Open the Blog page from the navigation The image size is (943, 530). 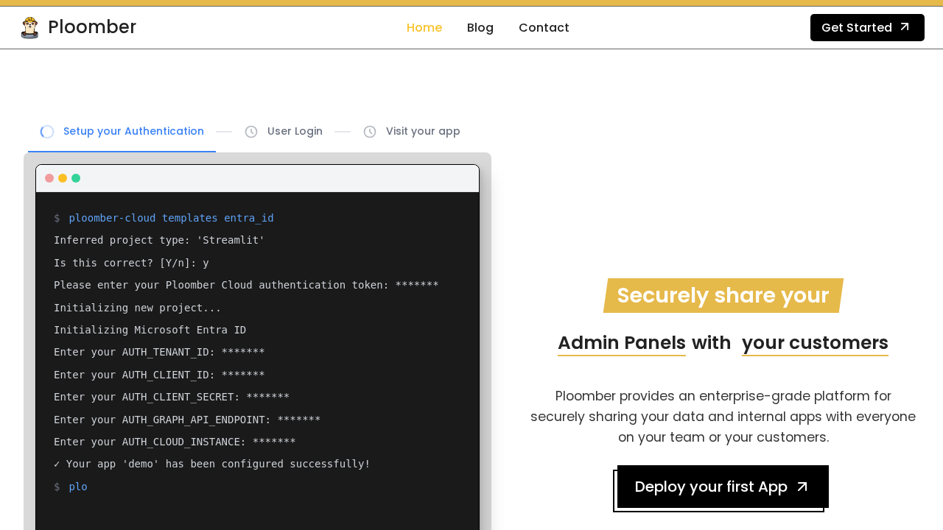pyautogui.click(x=479, y=27)
